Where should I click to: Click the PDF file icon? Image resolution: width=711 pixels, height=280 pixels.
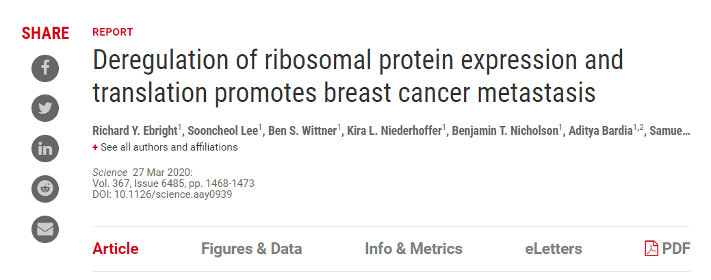click(651, 249)
